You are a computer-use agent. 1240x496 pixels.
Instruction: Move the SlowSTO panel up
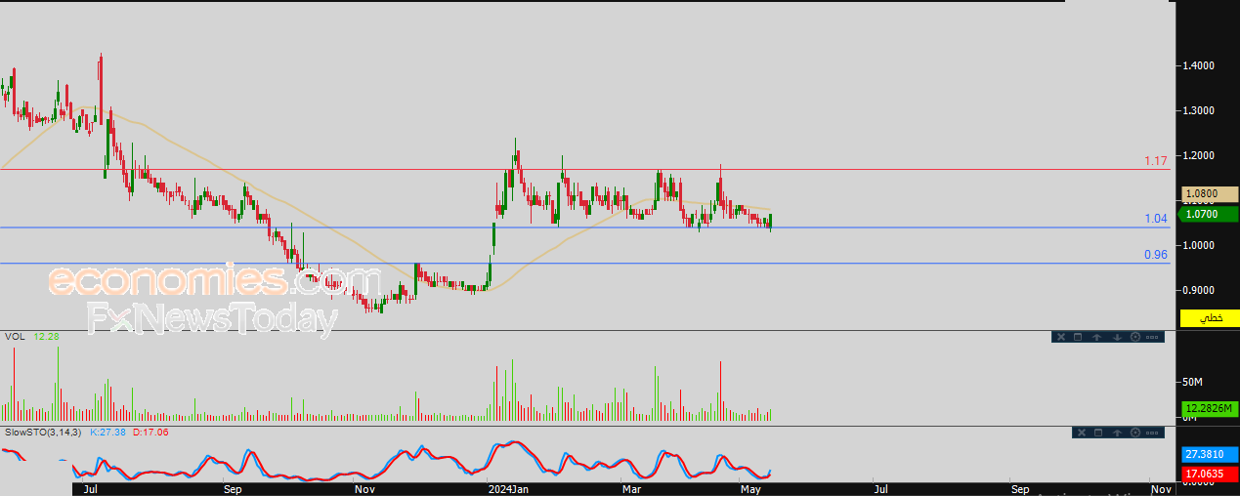pos(1117,433)
